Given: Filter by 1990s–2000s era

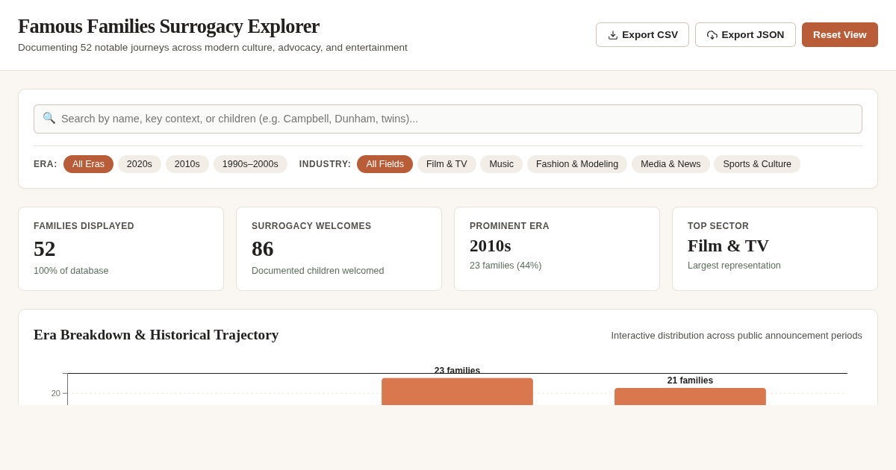Looking at the screenshot, I should coord(250,164).
